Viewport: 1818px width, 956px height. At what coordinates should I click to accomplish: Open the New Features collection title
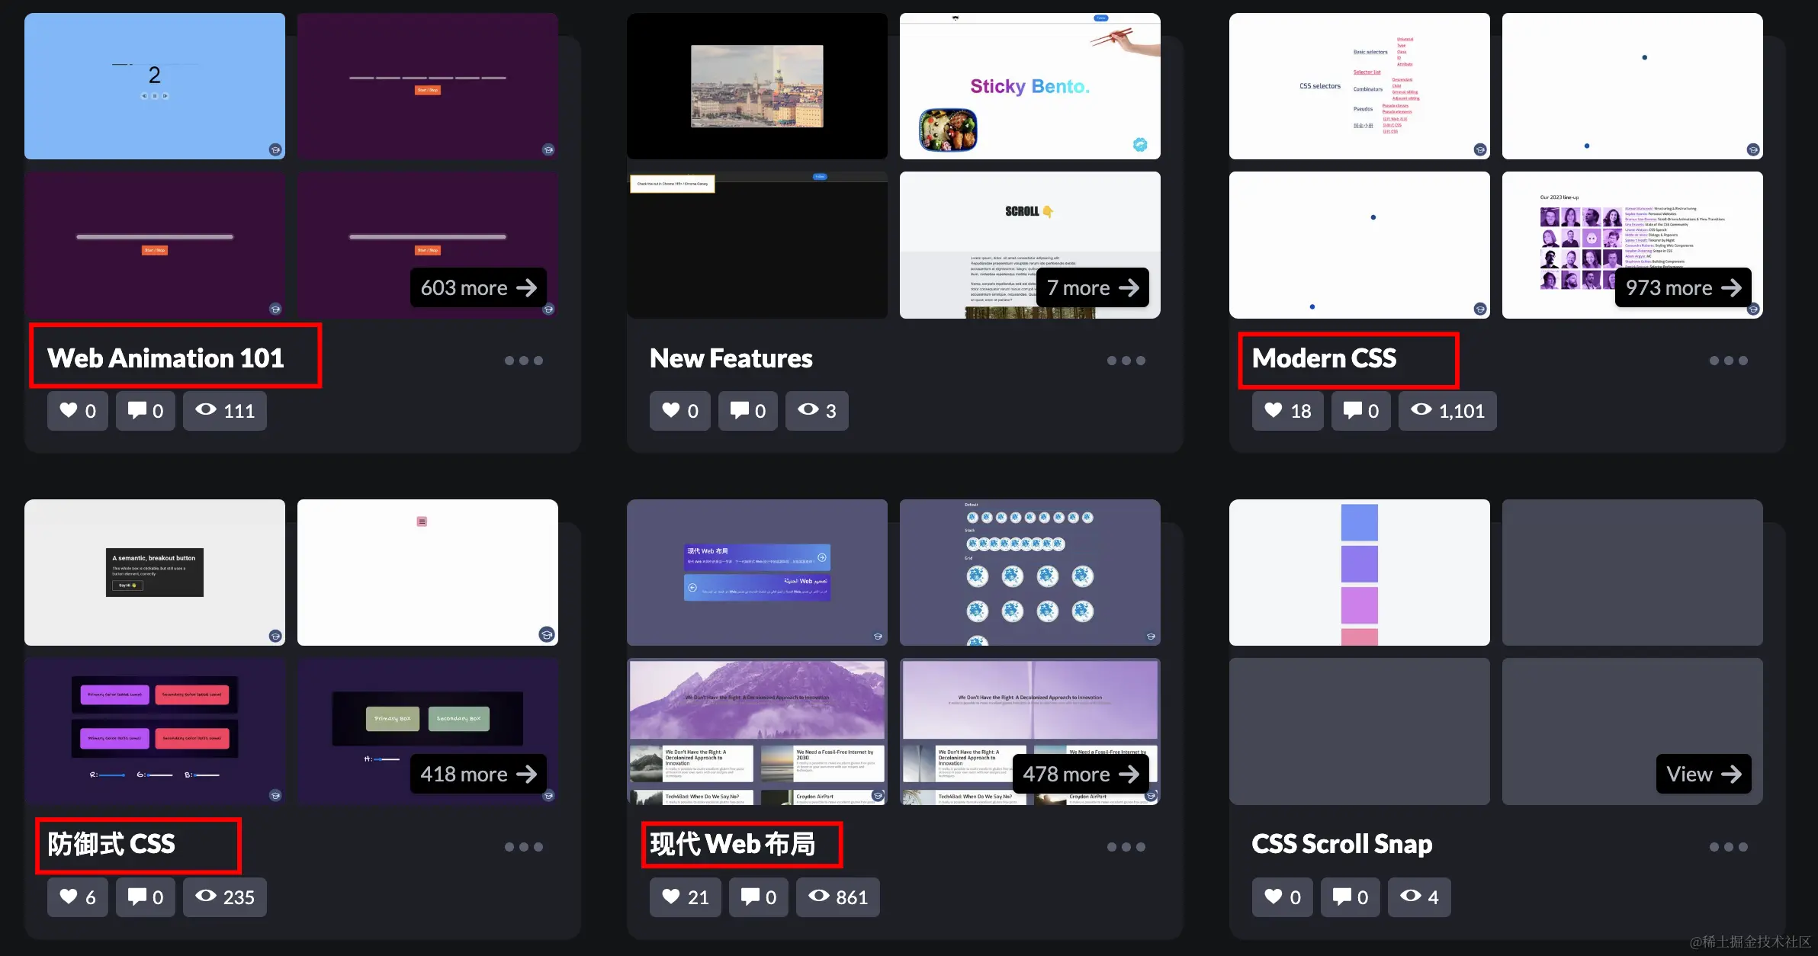coord(731,358)
